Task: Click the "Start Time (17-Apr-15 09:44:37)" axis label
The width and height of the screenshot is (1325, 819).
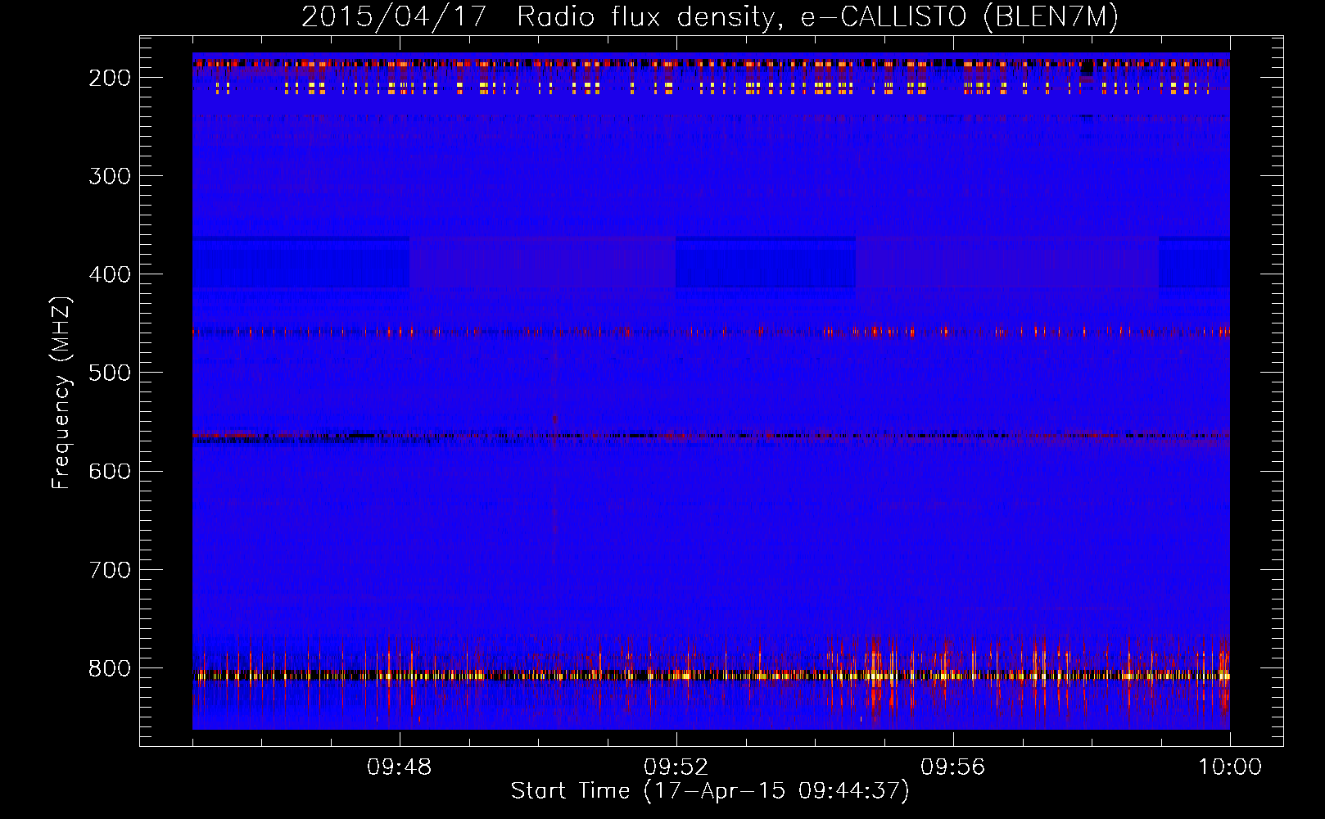Action: pos(710,791)
